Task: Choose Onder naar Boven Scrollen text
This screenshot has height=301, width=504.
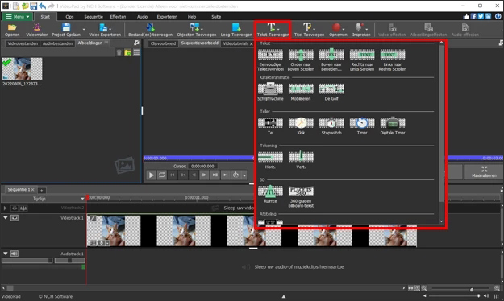Action: pyautogui.click(x=301, y=60)
